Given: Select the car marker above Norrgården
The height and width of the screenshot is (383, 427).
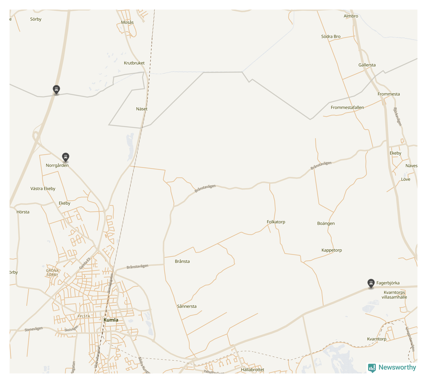Looking at the screenshot, I should (65, 157).
